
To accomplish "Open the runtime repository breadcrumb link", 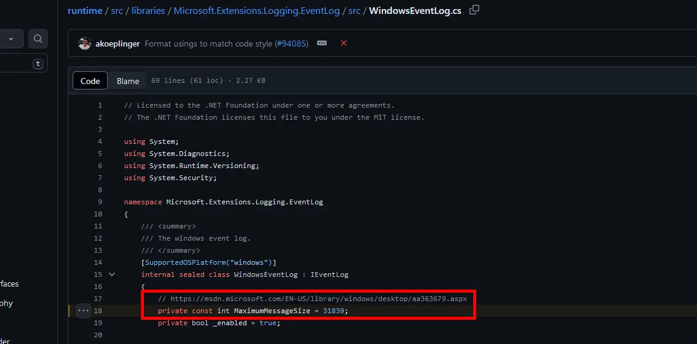I will (x=85, y=11).
